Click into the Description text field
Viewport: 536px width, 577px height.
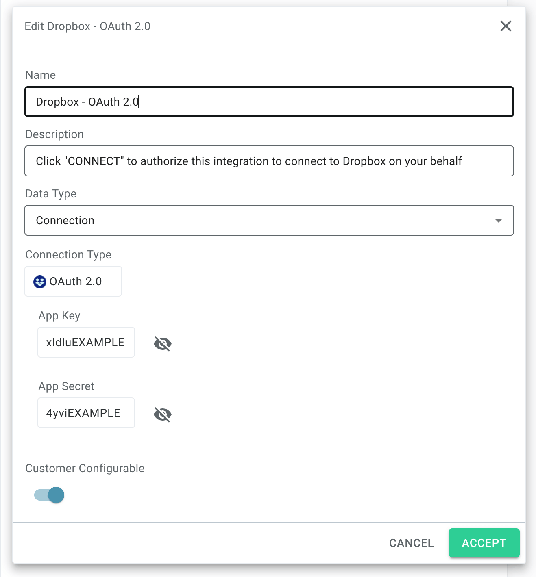point(268,161)
